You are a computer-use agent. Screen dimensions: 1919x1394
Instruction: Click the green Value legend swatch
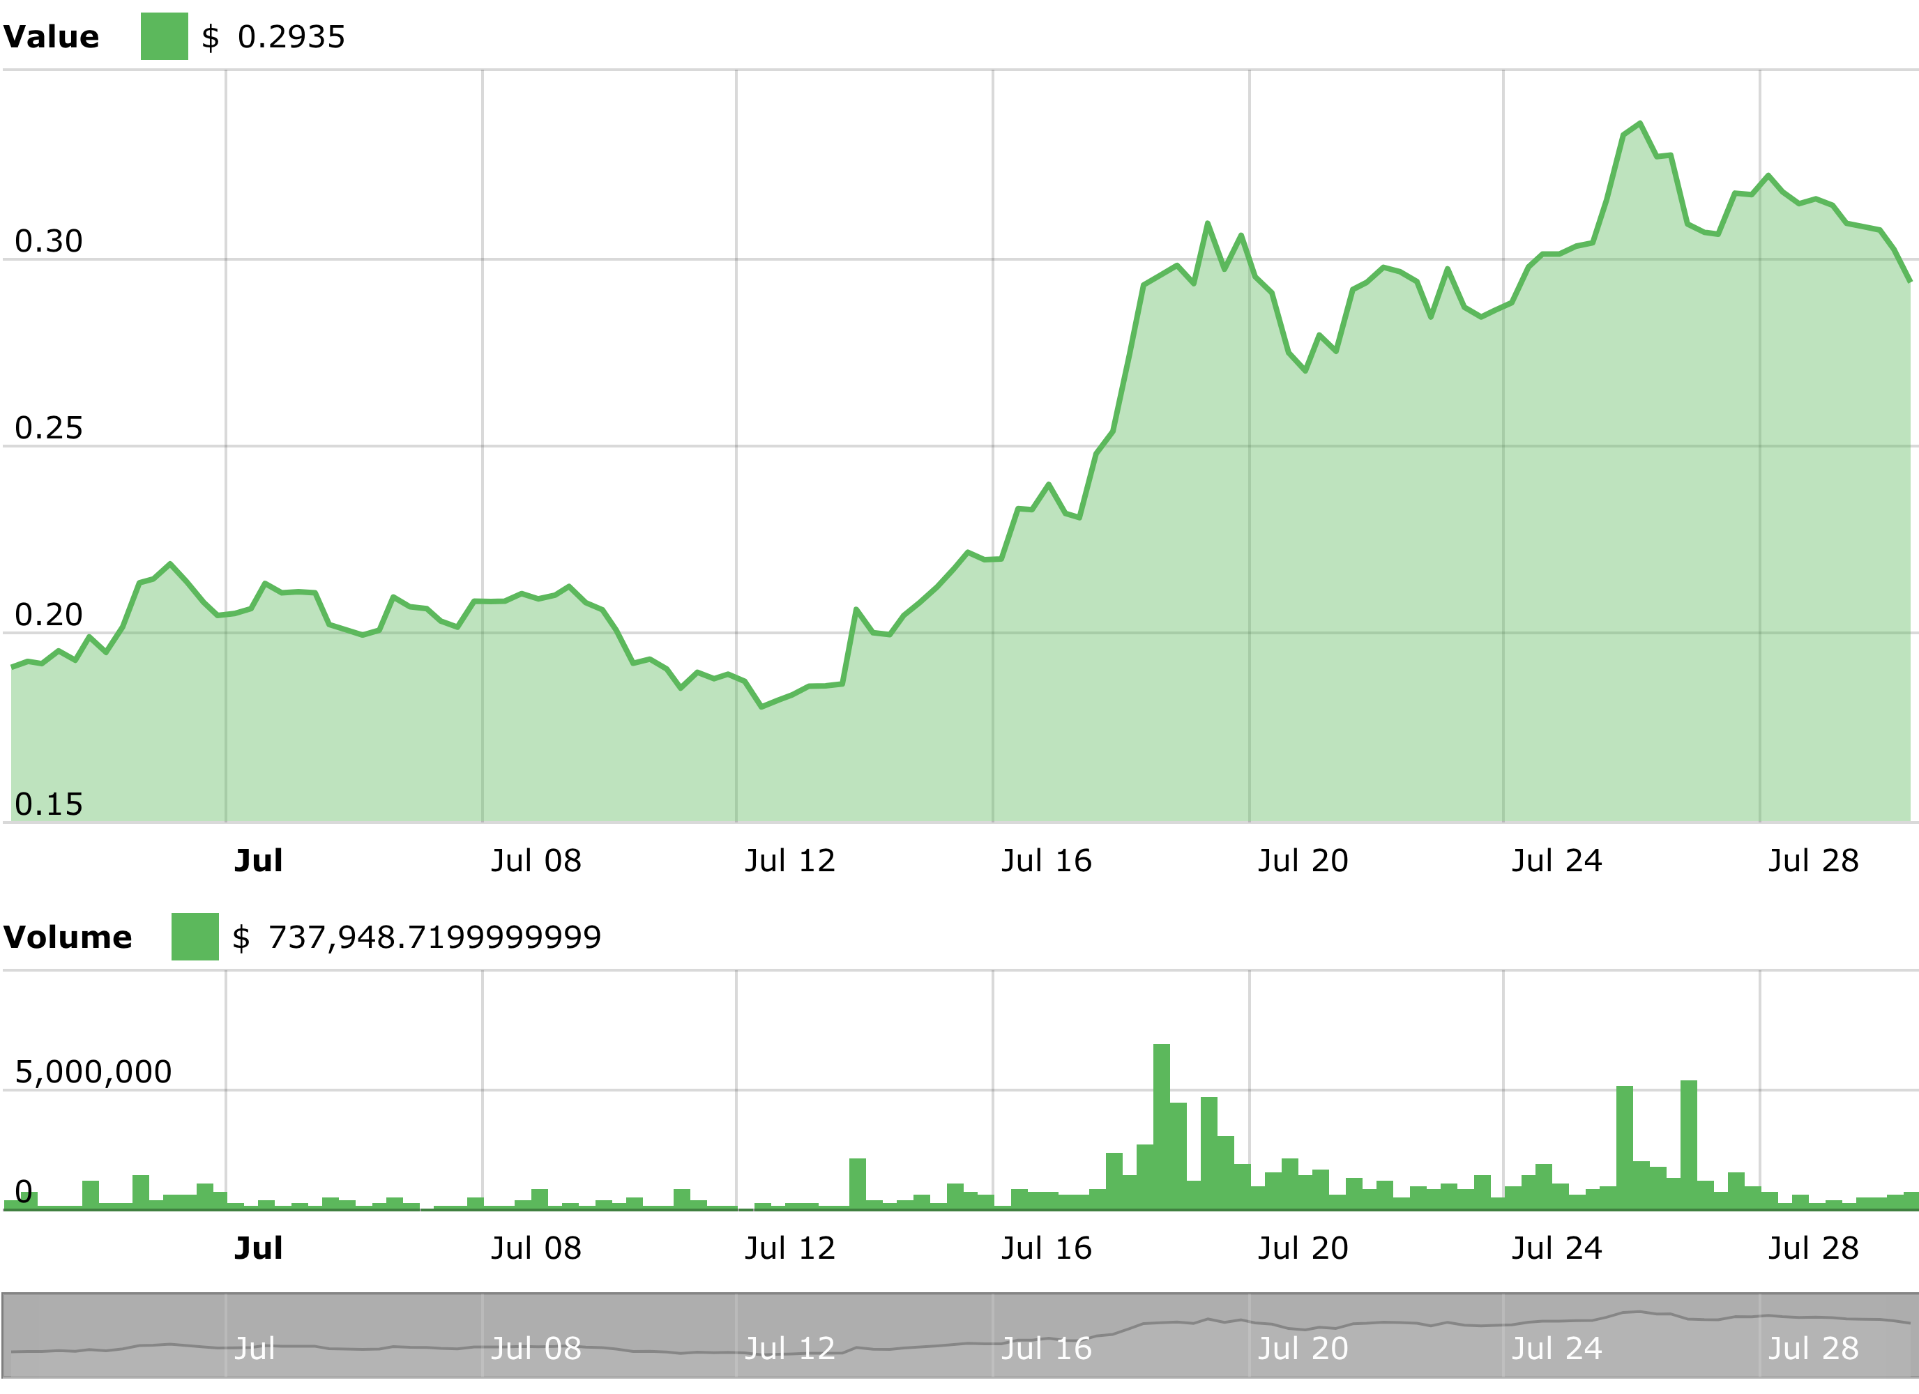pyautogui.click(x=164, y=36)
